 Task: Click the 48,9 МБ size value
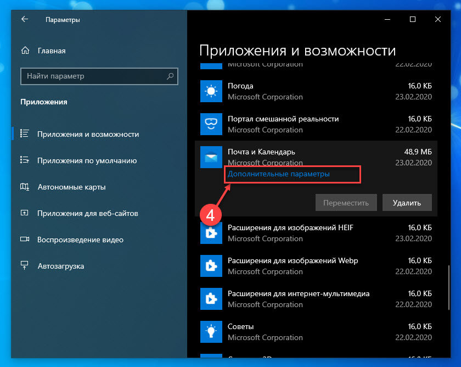pyautogui.click(x=418, y=152)
